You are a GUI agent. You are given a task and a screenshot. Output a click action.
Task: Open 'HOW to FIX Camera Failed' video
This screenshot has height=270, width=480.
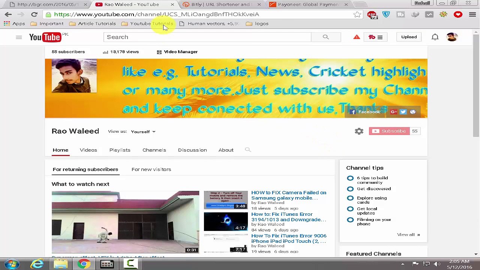click(289, 195)
